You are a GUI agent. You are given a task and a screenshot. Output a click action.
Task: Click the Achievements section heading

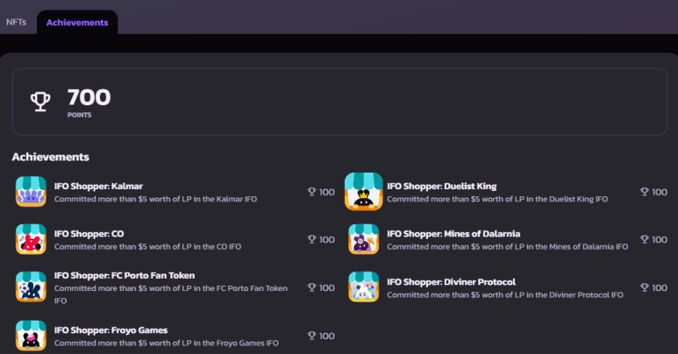[x=50, y=157]
